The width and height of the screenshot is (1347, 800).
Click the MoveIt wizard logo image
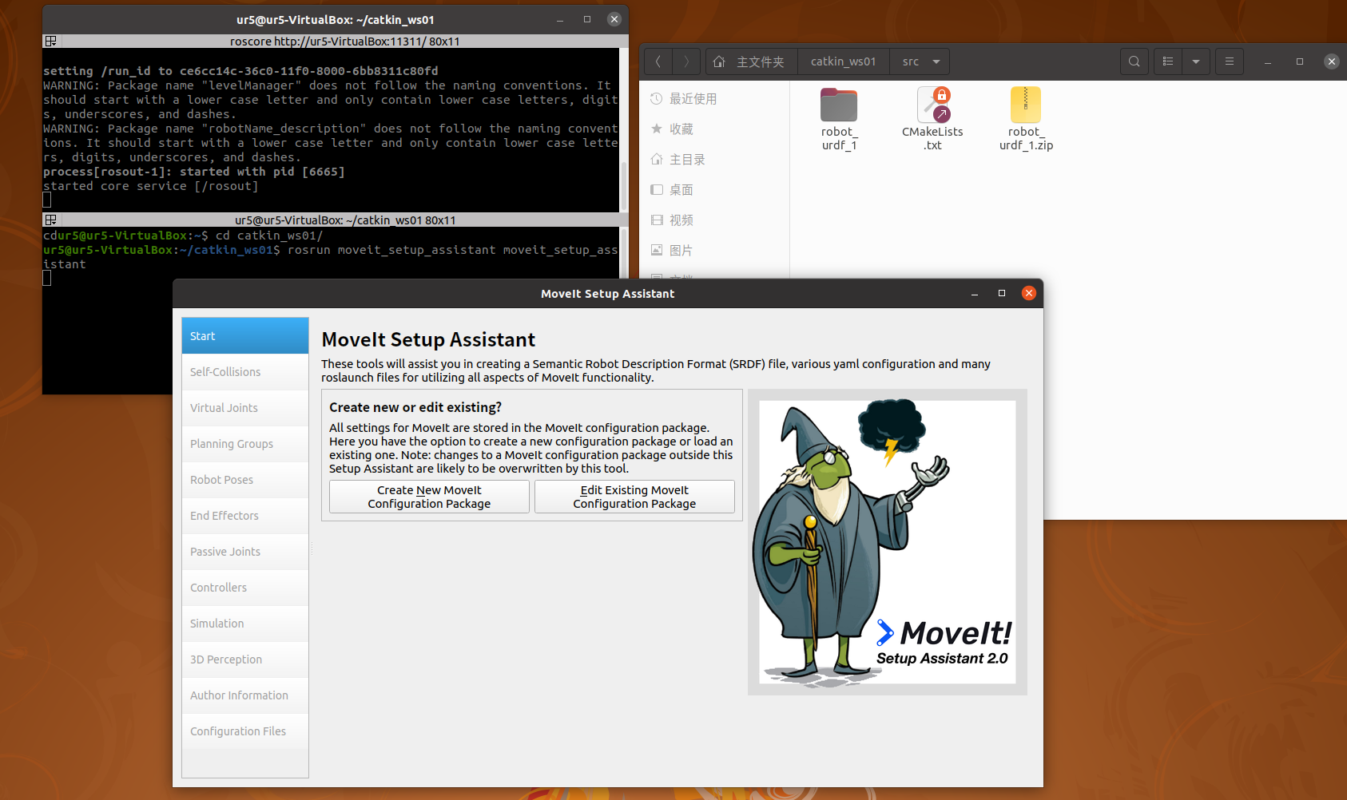(x=887, y=542)
